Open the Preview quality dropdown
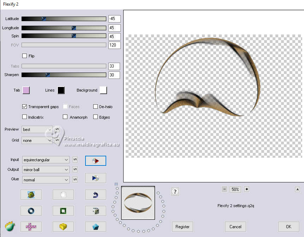 tap(37, 129)
